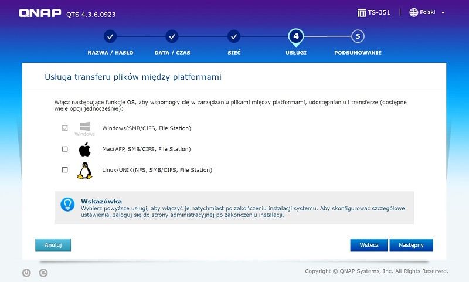Image resolution: width=469 pixels, height=282 pixels.
Task: Enable the Mac AFP service checkbox
Action: (64, 149)
